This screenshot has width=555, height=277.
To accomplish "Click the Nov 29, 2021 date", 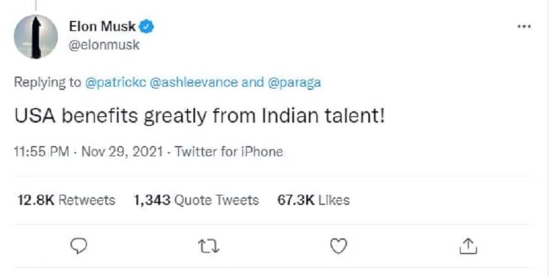I will click(x=118, y=152).
